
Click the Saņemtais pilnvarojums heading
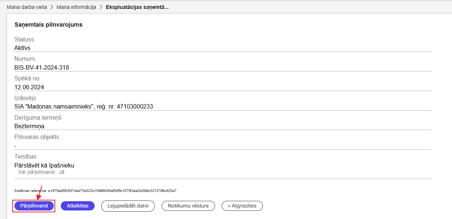[x=48, y=25]
